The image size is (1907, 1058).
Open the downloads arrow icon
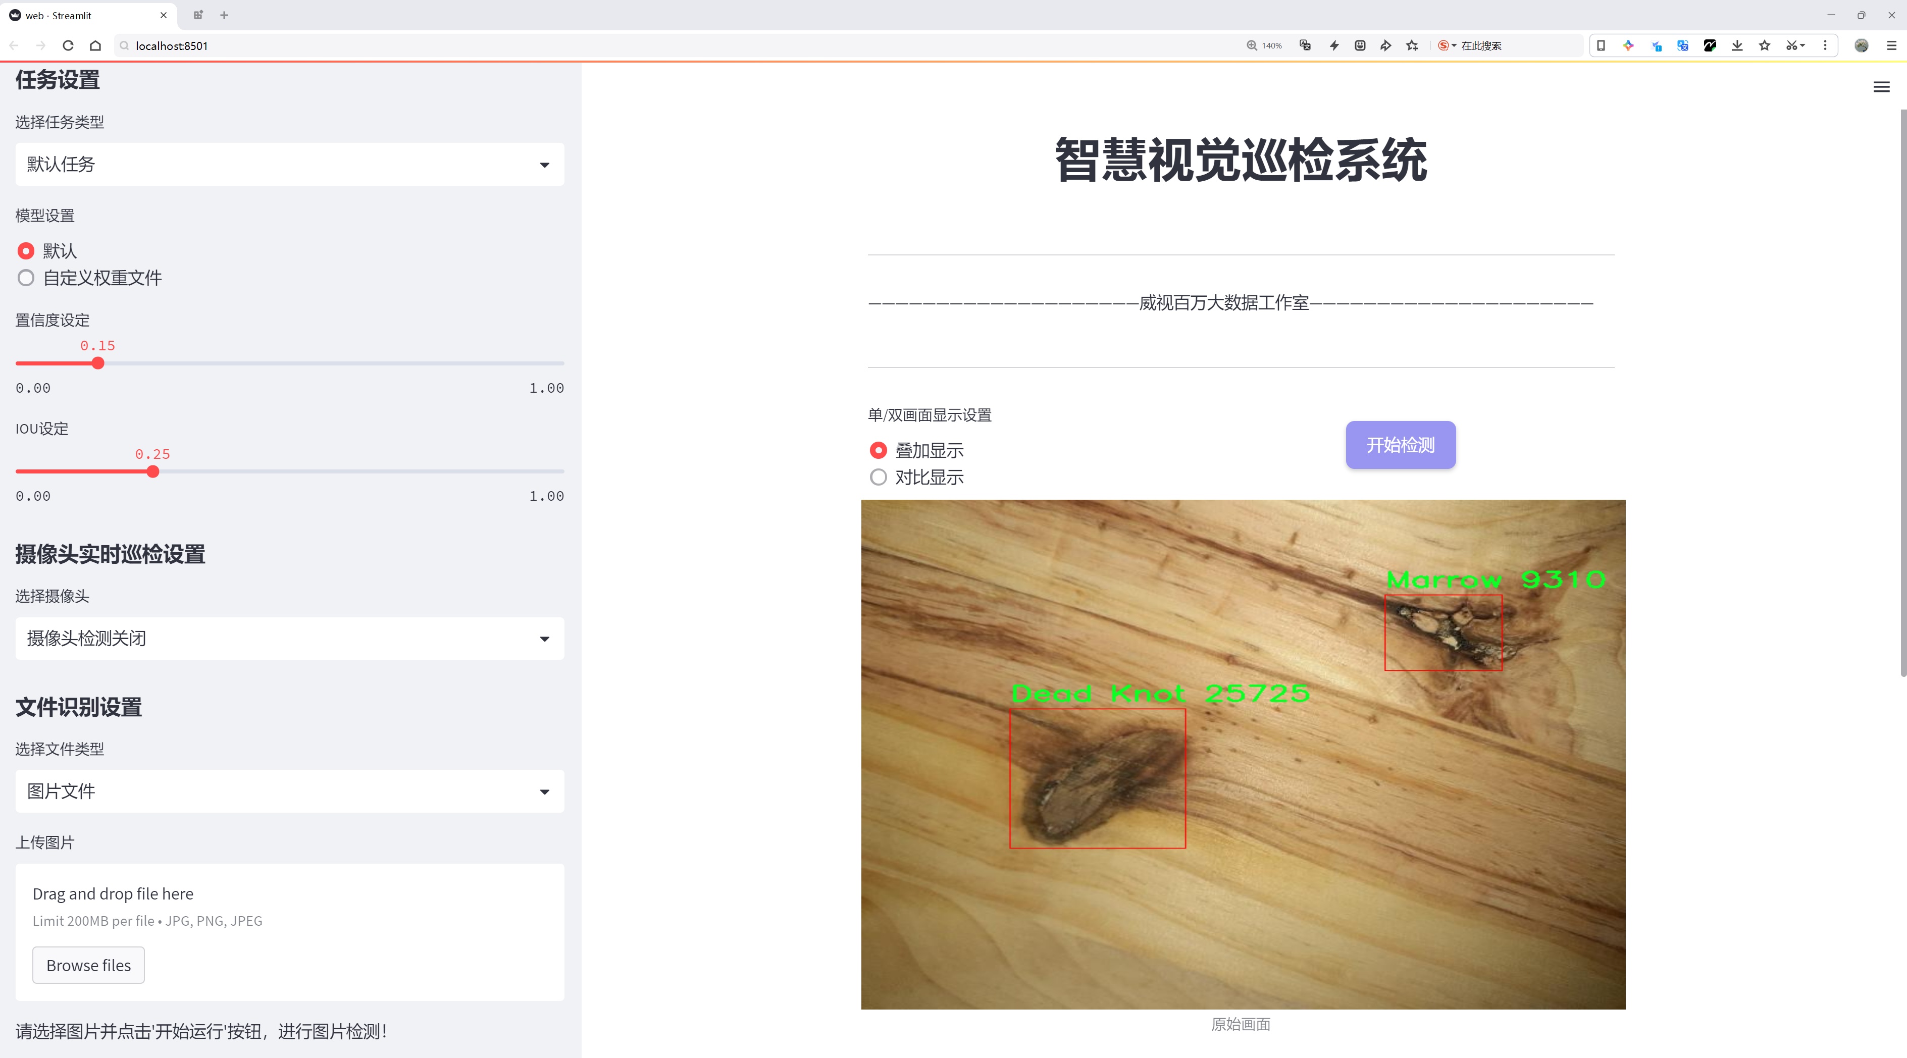[x=1737, y=46]
